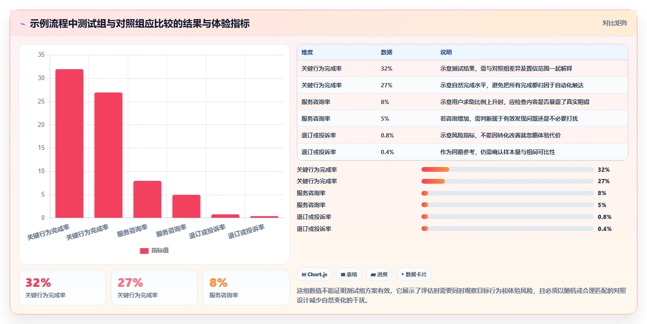The height and width of the screenshot is (324, 647).
Task: Click 退订或投诉率 in the 0.8% table row
Action: tap(319, 136)
